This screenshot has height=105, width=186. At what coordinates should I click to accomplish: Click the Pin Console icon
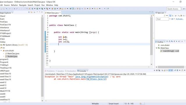(x=175, y=70)
